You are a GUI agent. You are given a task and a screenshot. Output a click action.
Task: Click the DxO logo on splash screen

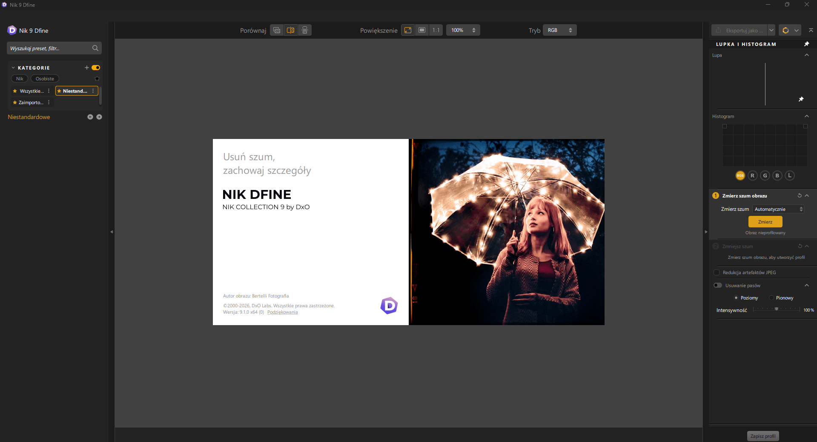(389, 306)
